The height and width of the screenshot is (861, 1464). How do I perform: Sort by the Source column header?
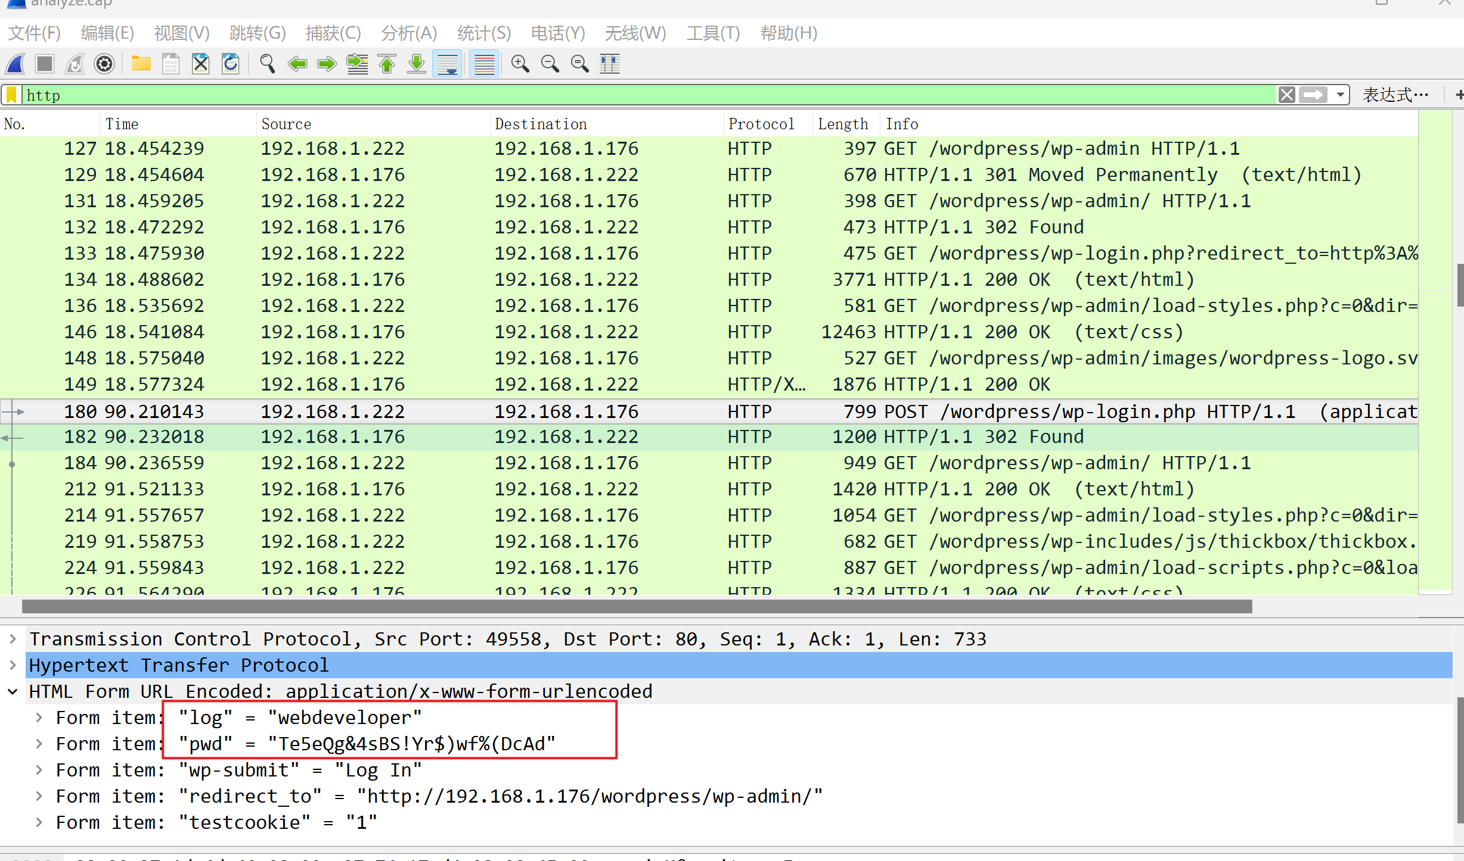pos(373,124)
